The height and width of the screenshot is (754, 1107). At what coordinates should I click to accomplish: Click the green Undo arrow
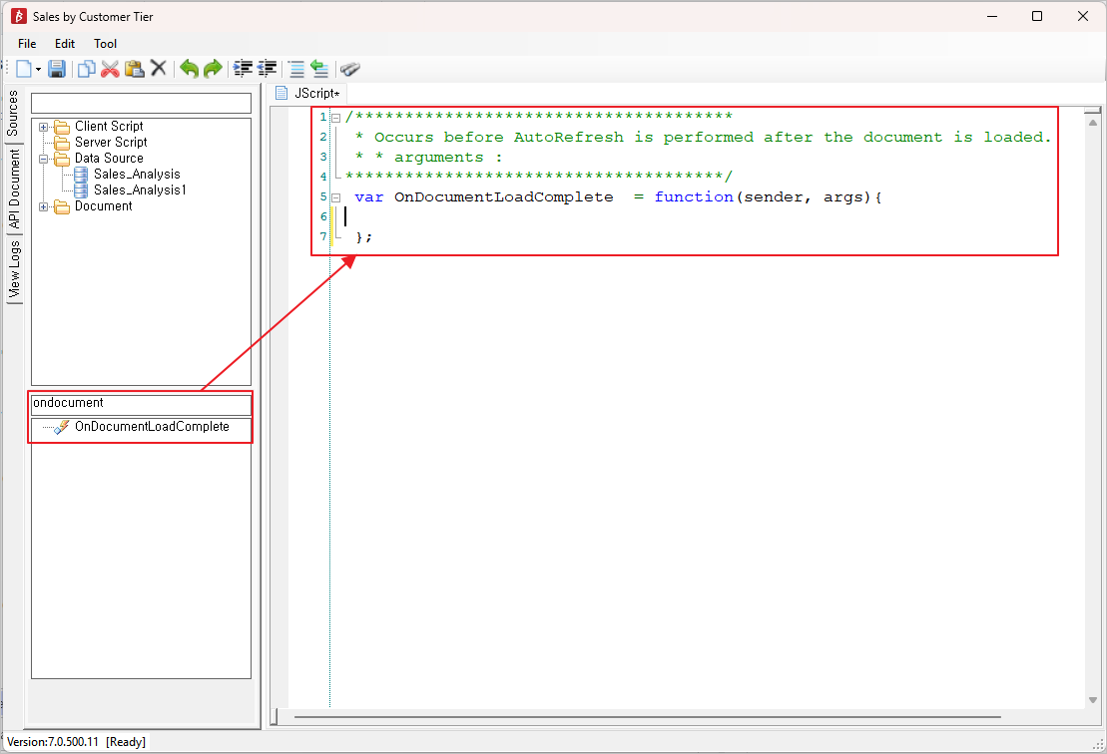pos(189,69)
